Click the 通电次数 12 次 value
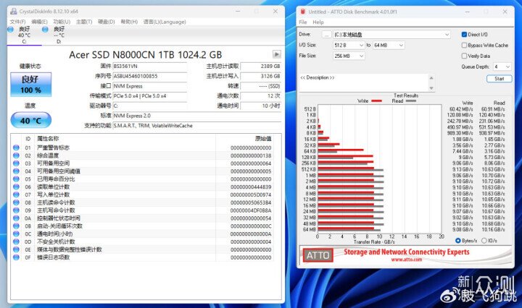This screenshot has height=308, width=522. [x=261, y=96]
